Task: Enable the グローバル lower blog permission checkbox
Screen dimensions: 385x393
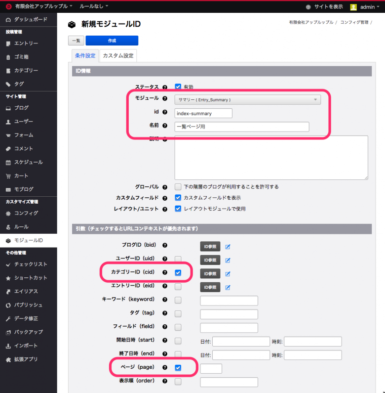Action: [178, 187]
